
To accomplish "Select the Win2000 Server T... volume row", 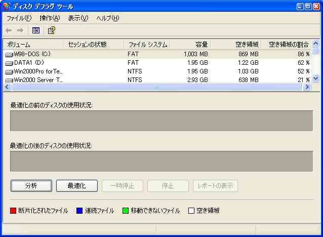I will click(157, 80).
